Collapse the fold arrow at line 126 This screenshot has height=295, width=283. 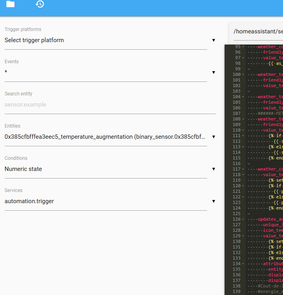pos(243,219)
